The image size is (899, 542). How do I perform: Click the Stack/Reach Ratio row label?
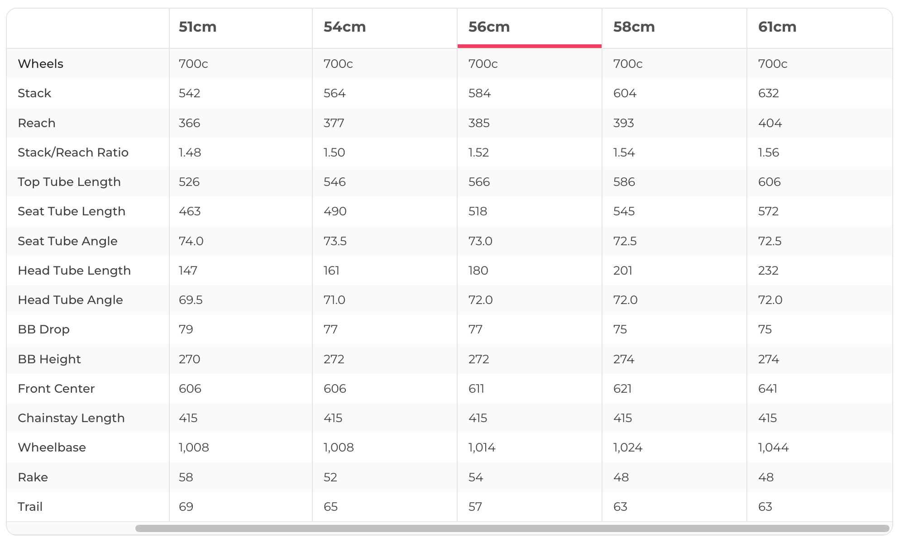tap(73, 152)
